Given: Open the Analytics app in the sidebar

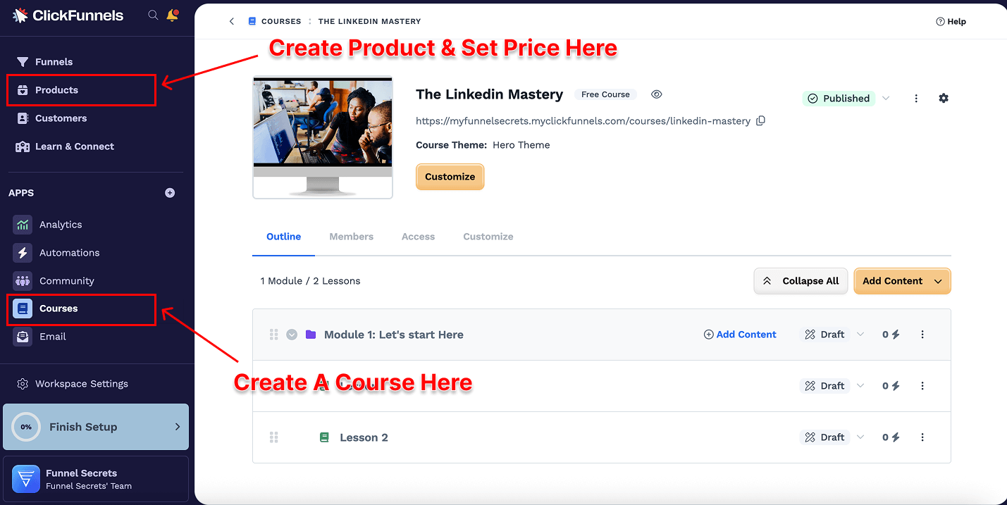Looking at the screenshot, I should pos(61,224).
